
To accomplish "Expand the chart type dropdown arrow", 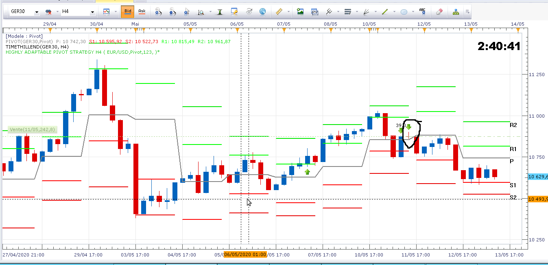I will coord(115,12).
